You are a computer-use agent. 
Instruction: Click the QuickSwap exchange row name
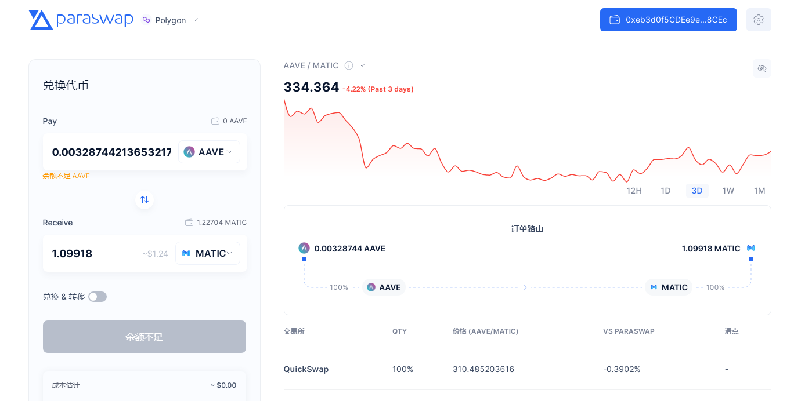(306, 369)
